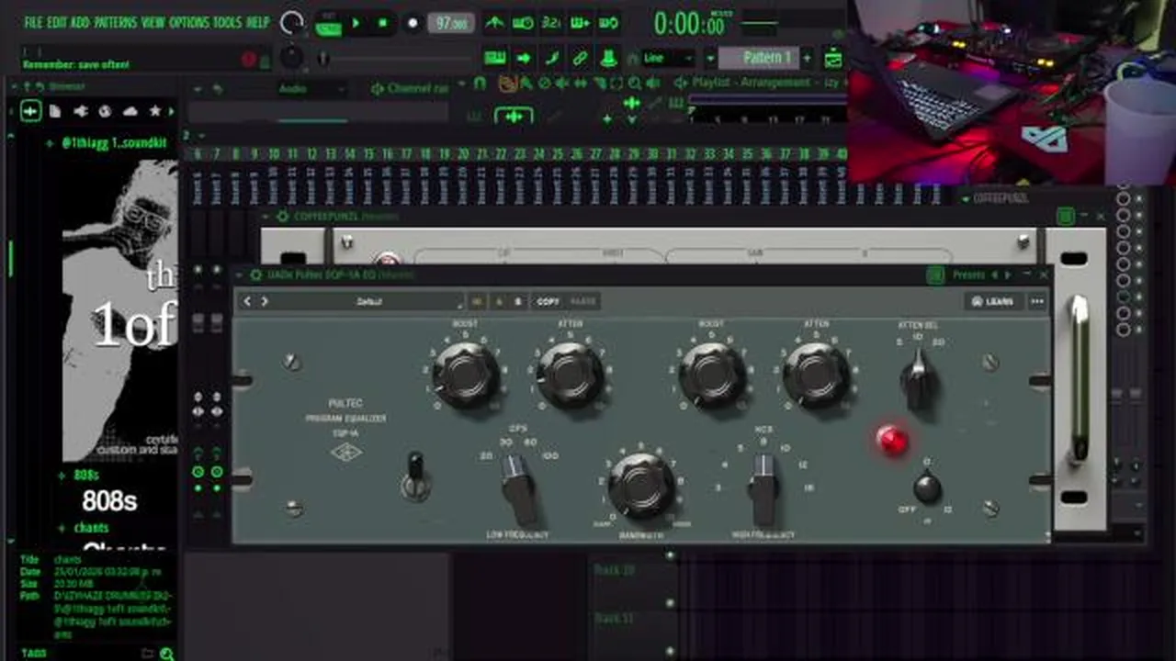Click the browser search magnifier icon
1176x661 pixels.
[x=166, y=654]
